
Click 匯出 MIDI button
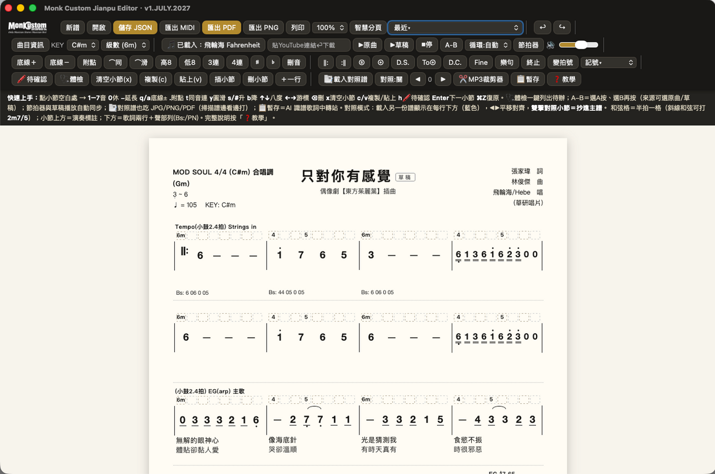click(x=180, y=28)
